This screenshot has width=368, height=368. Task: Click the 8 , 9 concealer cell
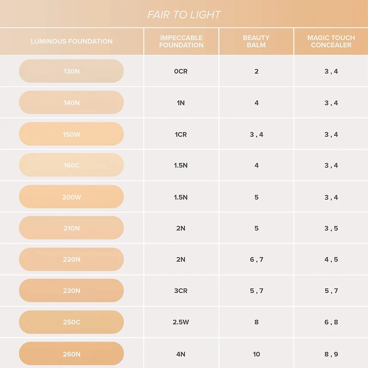[331, 354]
